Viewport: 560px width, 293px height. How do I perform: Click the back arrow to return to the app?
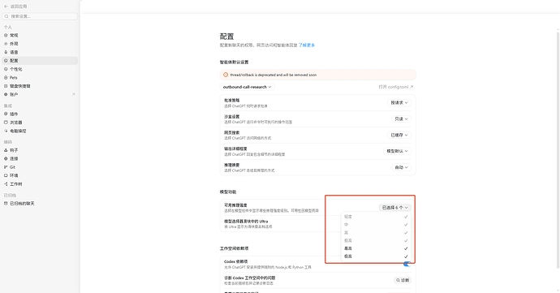coord(6,6)
